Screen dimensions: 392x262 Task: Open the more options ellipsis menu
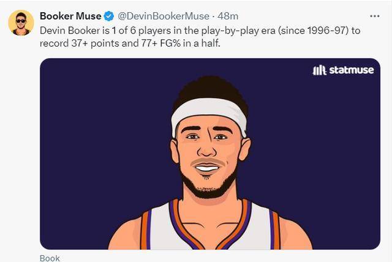[375, 16]
